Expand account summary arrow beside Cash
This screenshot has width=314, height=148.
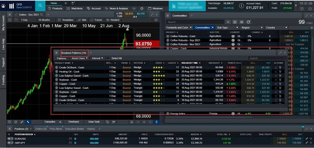(296, 6)
